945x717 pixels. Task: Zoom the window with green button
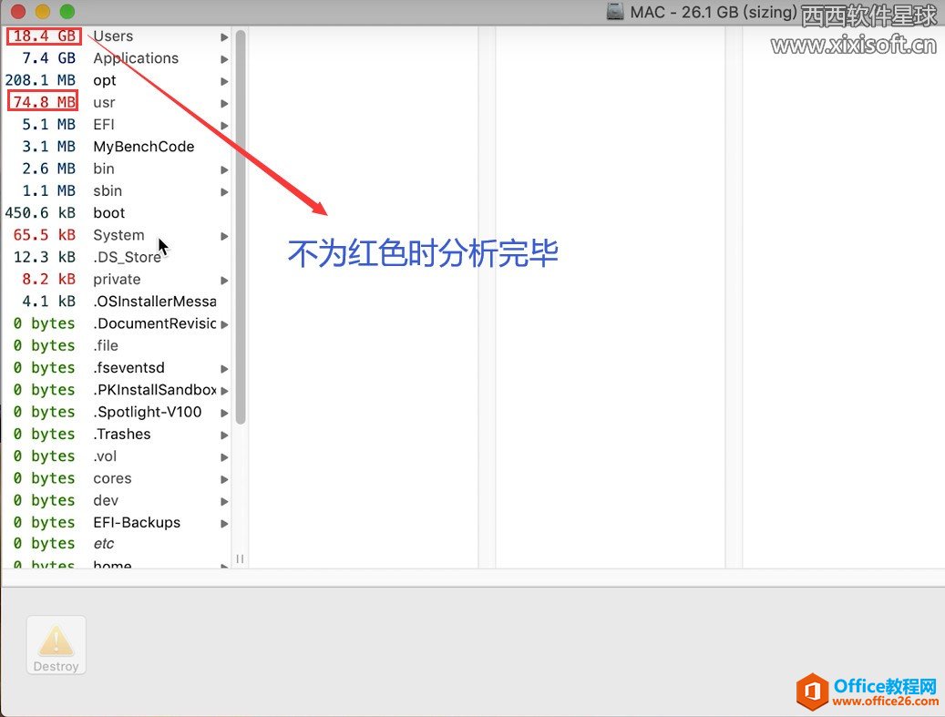point(67,12)
